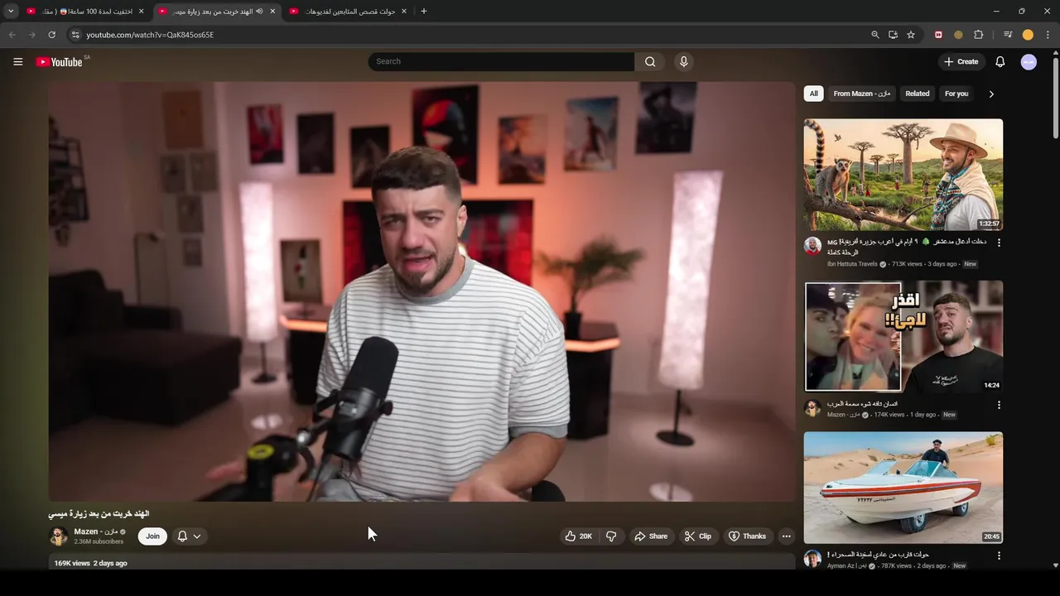
Task: Click the 169K views 2 days ago text
Action: pos(90,563)
